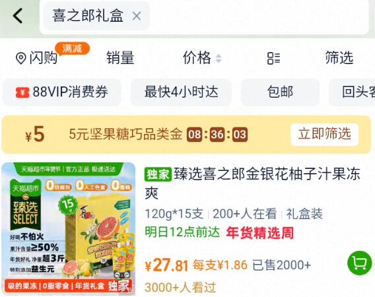Tap the back arrow icon
This screenshot has width=375, height=297.
coord(17,16)
